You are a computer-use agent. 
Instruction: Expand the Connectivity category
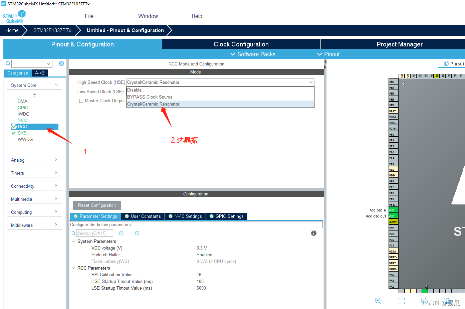pyautogui.click(x=56, y=186)
